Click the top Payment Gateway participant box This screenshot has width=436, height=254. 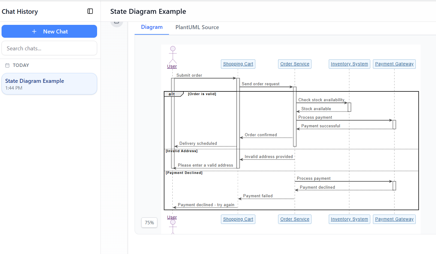click(394, 64)
